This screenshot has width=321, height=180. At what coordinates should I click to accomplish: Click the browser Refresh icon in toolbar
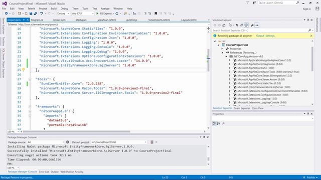point(117,13)
